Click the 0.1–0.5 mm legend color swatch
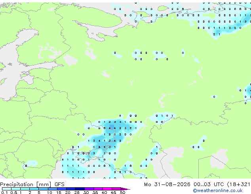251x194 pixels. pos(7,189)
